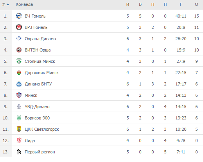Select the ЦКК Светлогорск crest icon

(19, 129)
